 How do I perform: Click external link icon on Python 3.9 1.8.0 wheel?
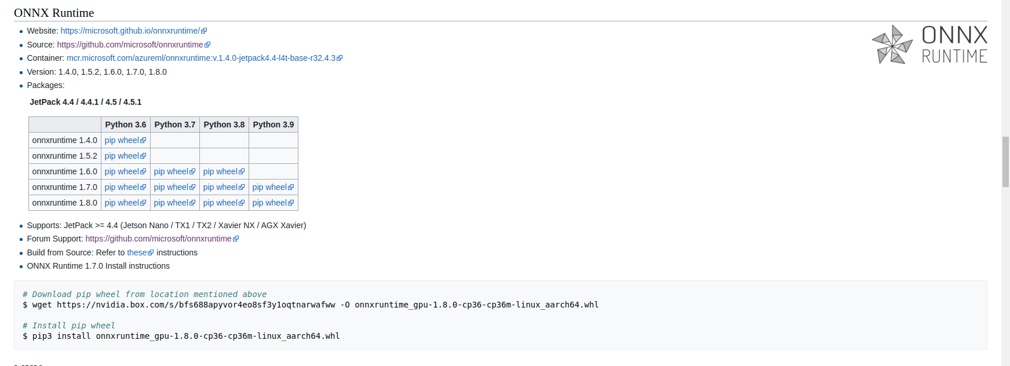click(x=290, y=203)
